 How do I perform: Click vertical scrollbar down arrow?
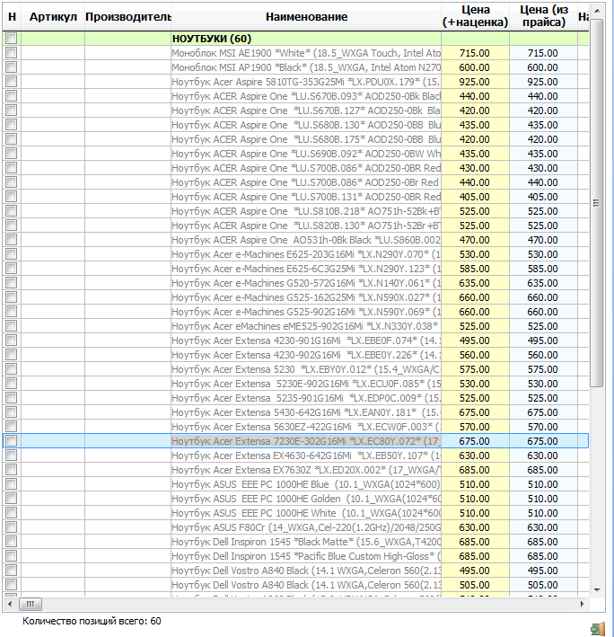[597, 590]
